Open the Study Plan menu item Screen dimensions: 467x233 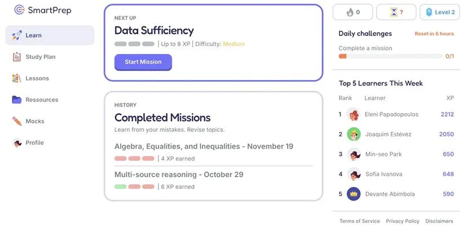[41, 57]
